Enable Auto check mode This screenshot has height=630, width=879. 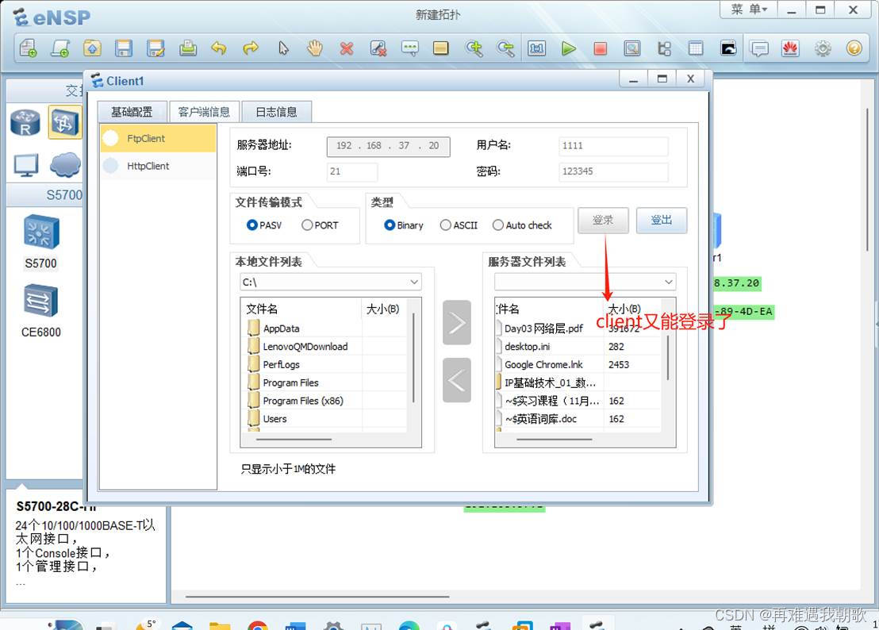pyautogui.click(x=498, y=225)
